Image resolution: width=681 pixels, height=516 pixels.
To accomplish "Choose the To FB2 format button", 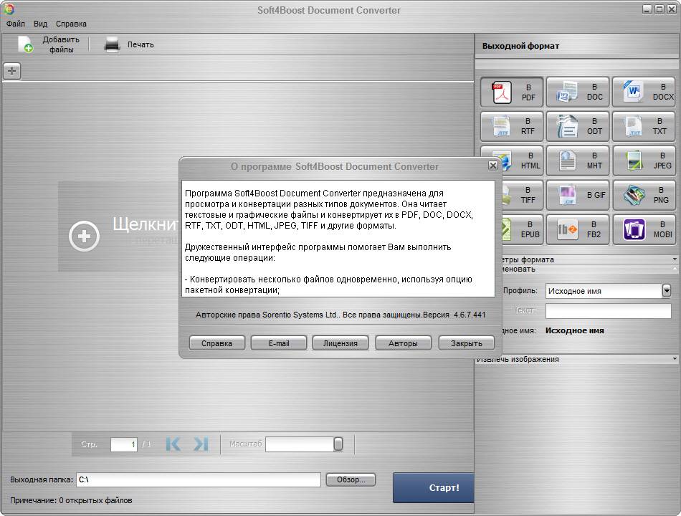I will [x=578, y=229].
